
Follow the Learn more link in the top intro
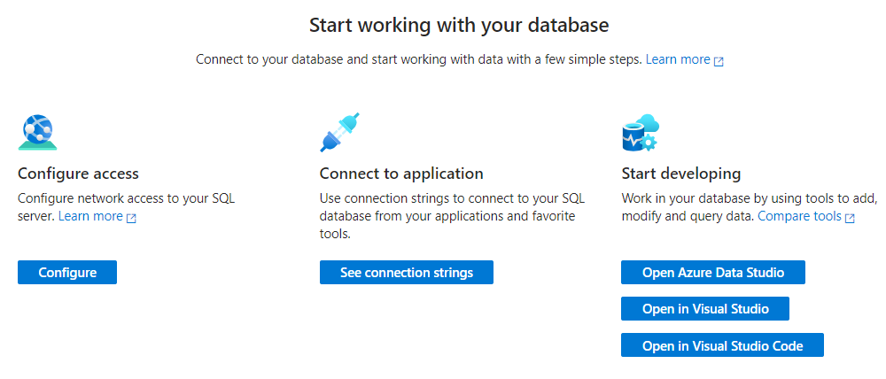(678, 59)
